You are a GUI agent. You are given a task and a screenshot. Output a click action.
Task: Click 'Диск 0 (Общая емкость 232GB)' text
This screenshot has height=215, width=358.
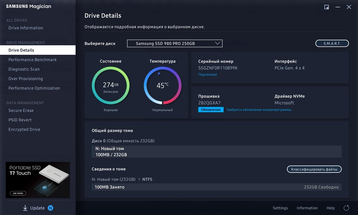coord(123,141)
